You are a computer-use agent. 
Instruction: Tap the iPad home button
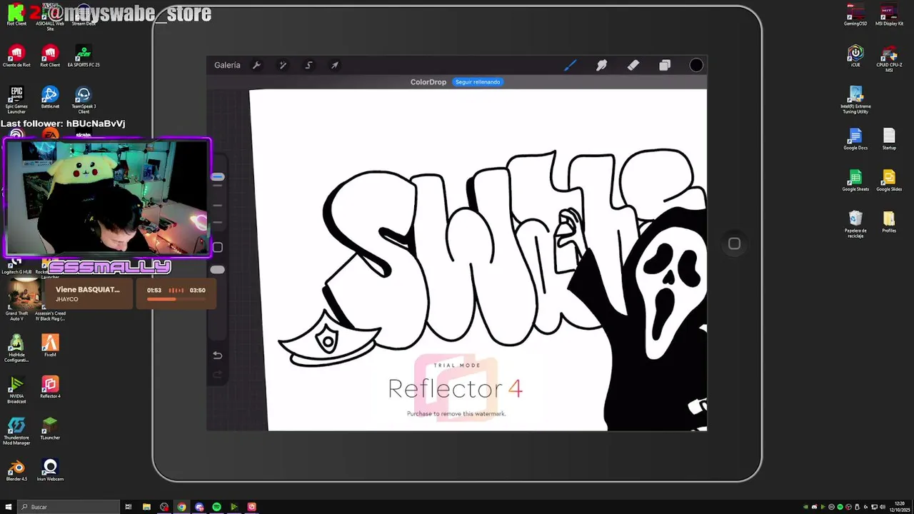pos(734,243)
